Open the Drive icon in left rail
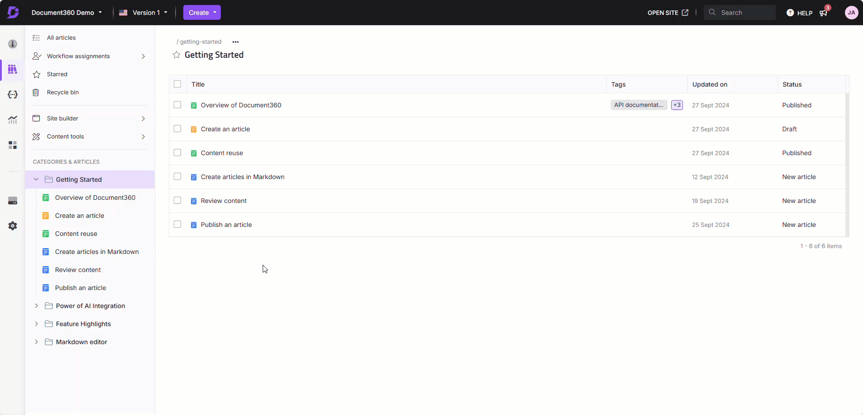 [13, 201]
